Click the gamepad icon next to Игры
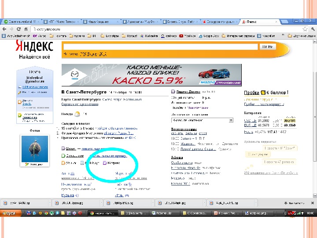 point(127,196)
